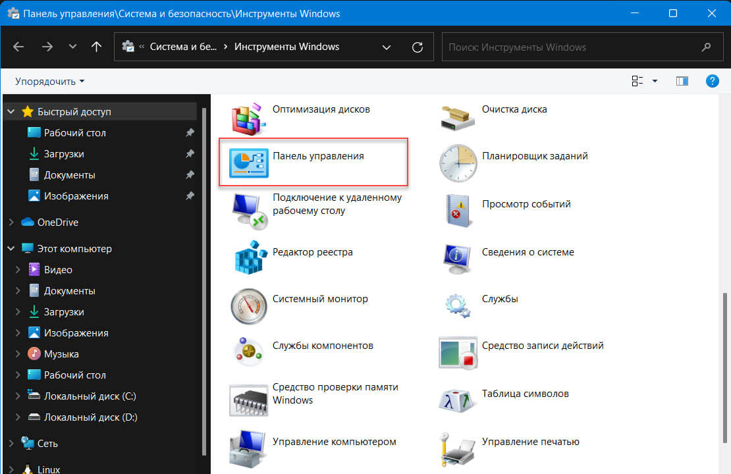The image size is (731, 474).
Task: Go back with the left arrow
Action: click(18, 47)
